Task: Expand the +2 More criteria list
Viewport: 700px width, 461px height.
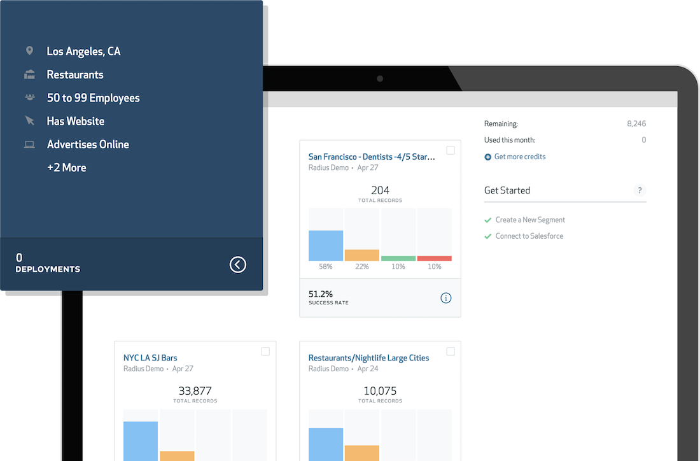Action: pos(67,167)
